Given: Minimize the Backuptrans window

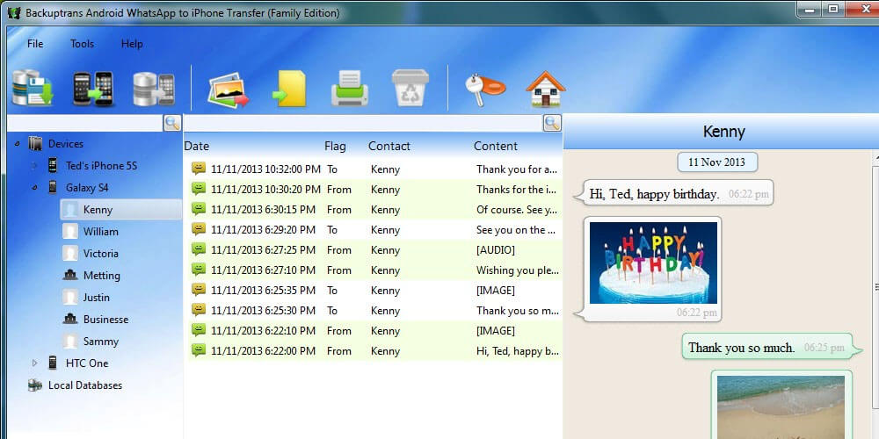Looking at the screenshot, I should pos(810,9).
